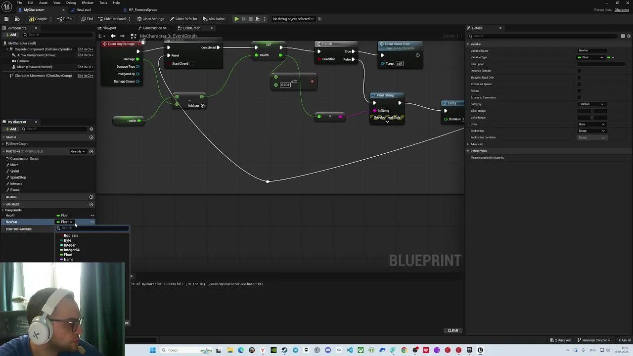Open Details panel settings gear
Screen dimensions: 633x356
(x=629, y=36)
